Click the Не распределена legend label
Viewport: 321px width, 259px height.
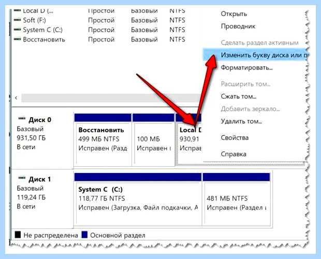point(51,235)
